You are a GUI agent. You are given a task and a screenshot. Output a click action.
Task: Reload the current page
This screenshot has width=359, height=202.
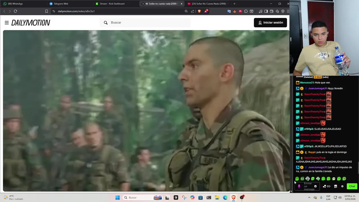coord(15,11)
